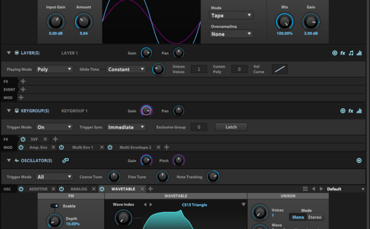The image size is (370, 229).
Task: Open the Layer target/solo circle icon
Action: 335,53
